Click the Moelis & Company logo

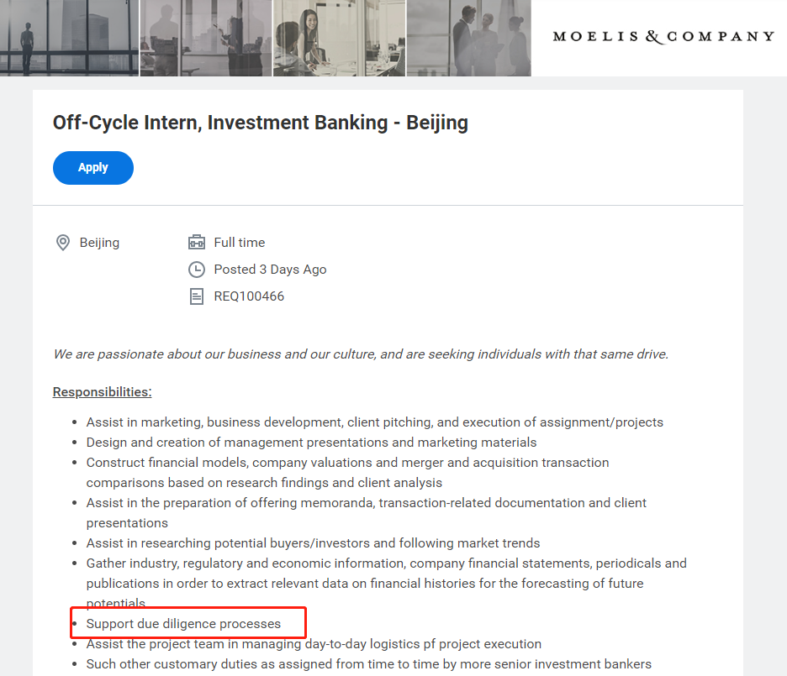tap(663, 37)
